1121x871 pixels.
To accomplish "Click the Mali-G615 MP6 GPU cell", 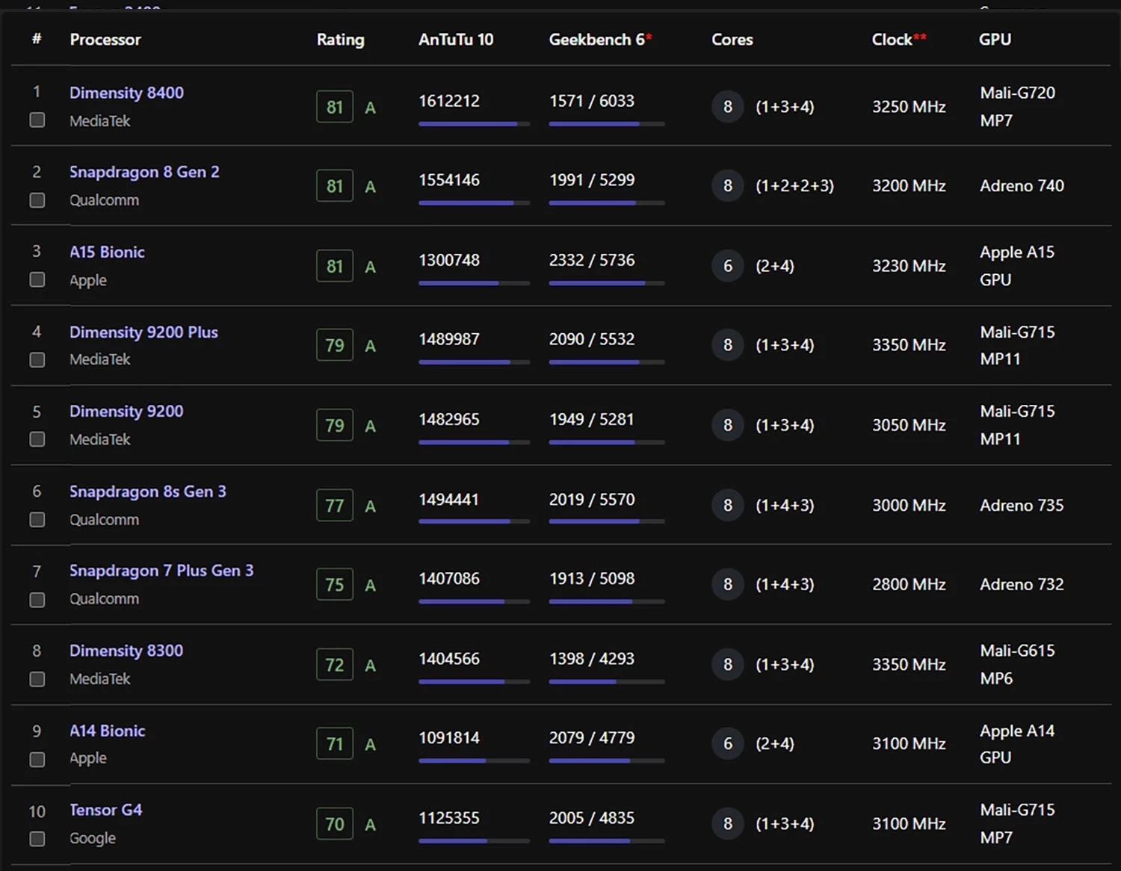I will click(1017, 664).
